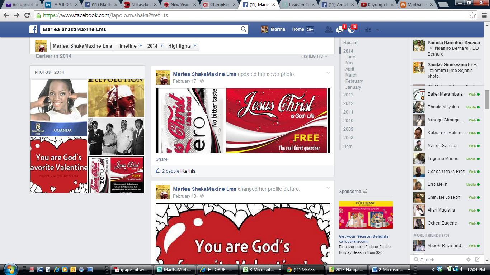490x275 pixels.
Task: Click the Home link in top bar
Action: coord(298,29)
